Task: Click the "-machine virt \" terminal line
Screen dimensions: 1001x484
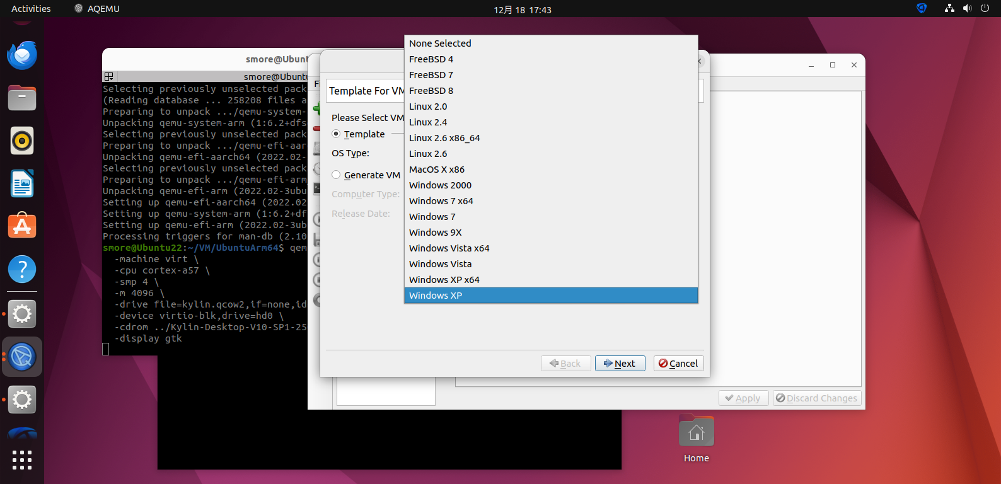Action: click(x=156, y=259)
